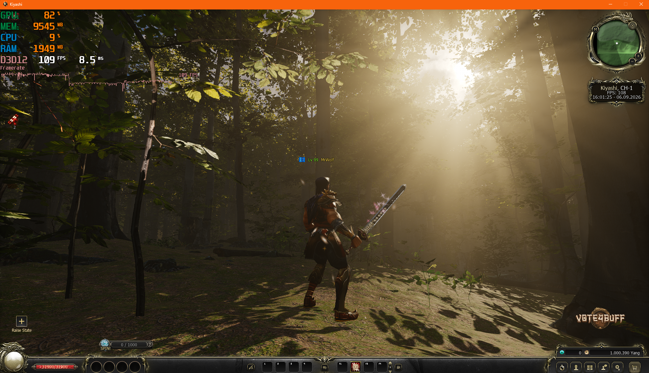This screenshot has width=649, height=373.
Task: Click quick slot F3
Action: [369, 367]
